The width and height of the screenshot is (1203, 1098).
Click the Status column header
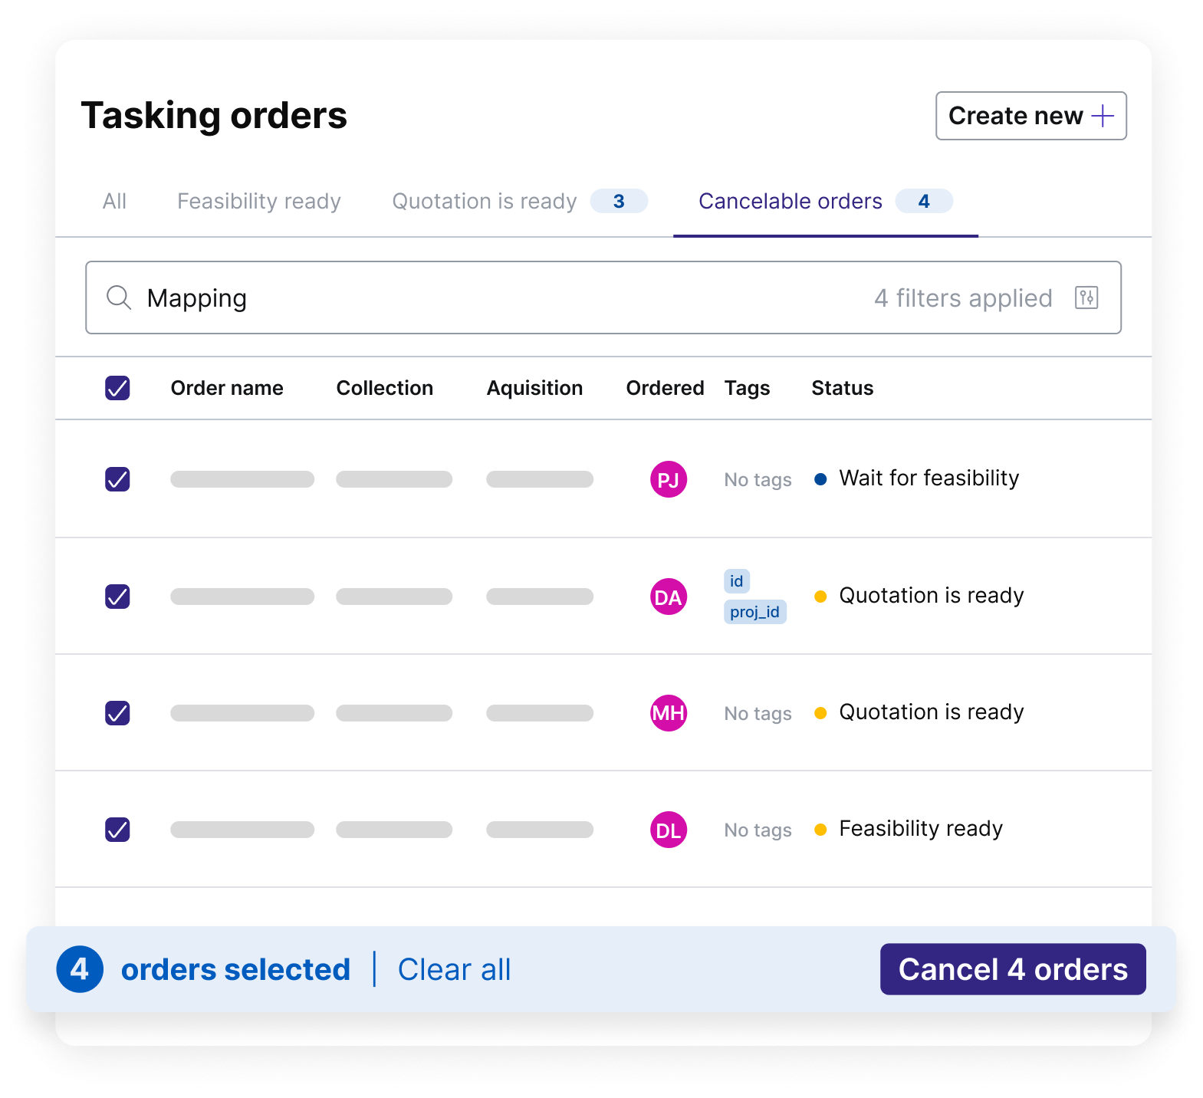(x=842, y=388)
